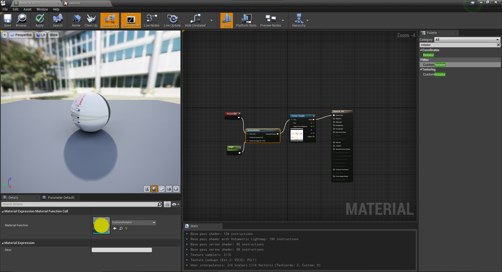This screenshot has height=272, width=502.
Task: Click the Search Details field
Action: point(79,204)
